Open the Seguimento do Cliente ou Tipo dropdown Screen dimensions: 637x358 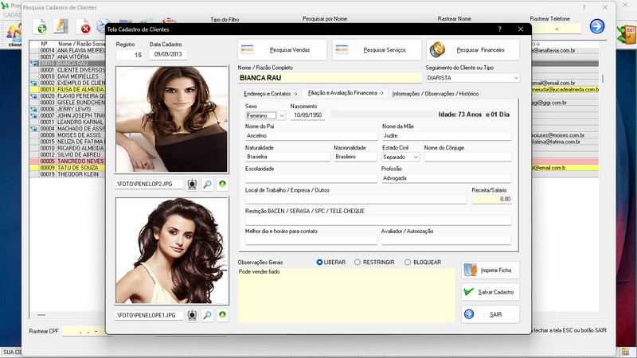(x=515, y=78)
